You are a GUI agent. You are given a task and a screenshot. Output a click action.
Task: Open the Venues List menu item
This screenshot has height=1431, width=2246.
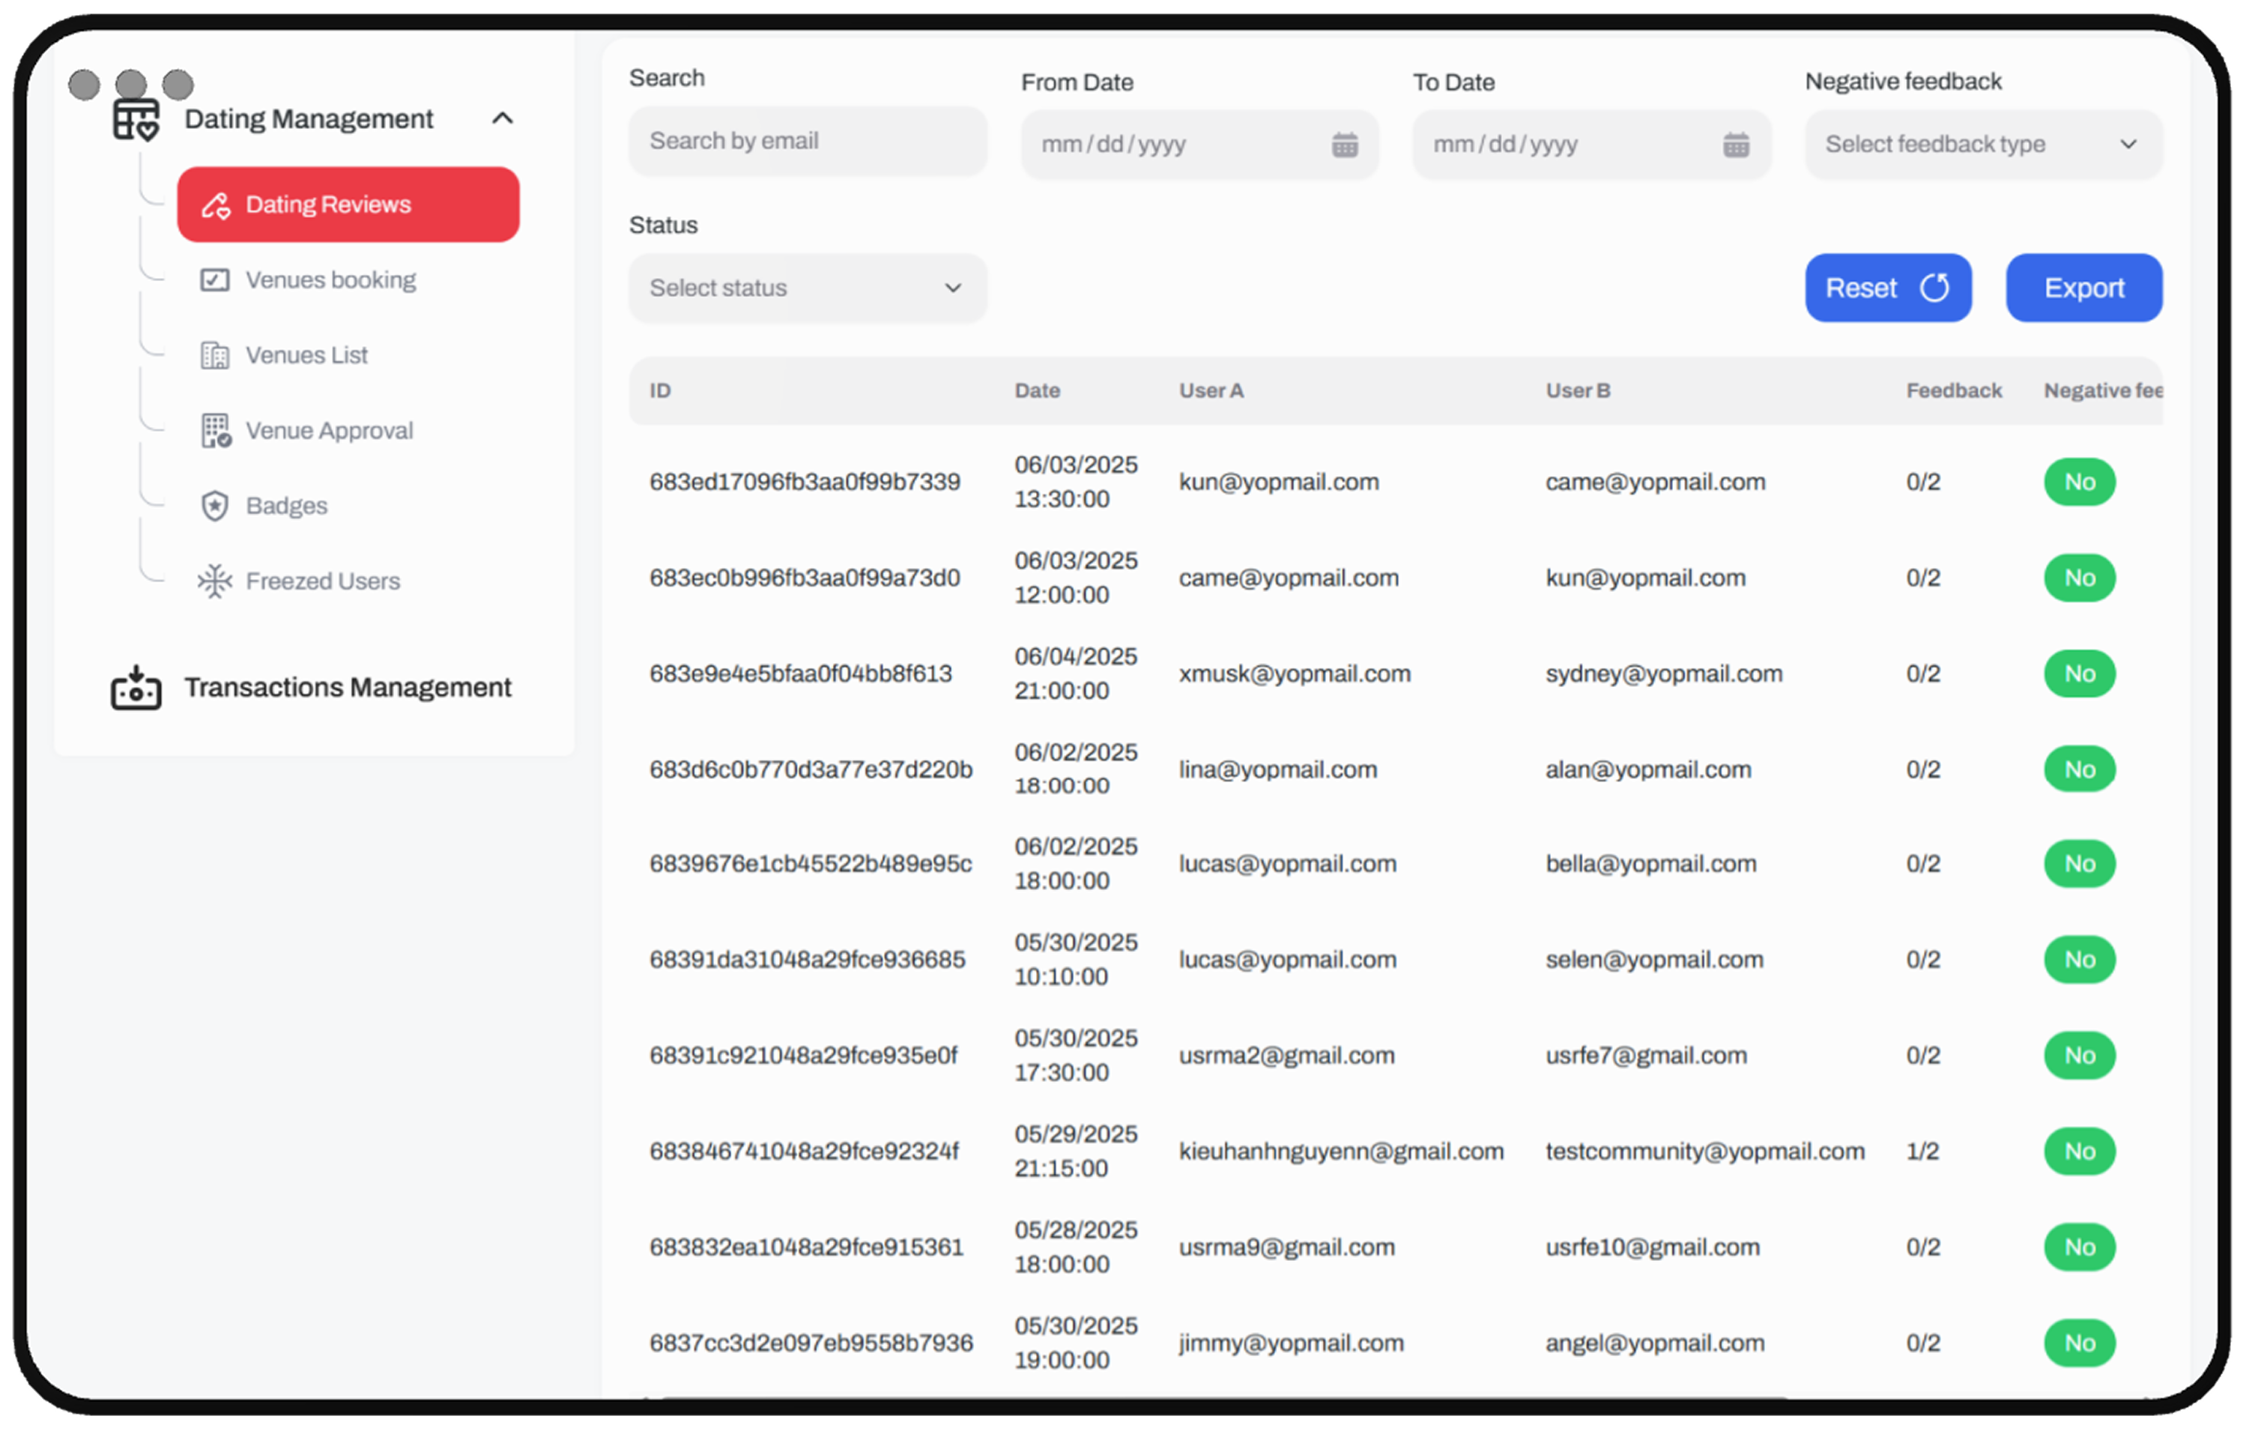(x=307, y=355)
